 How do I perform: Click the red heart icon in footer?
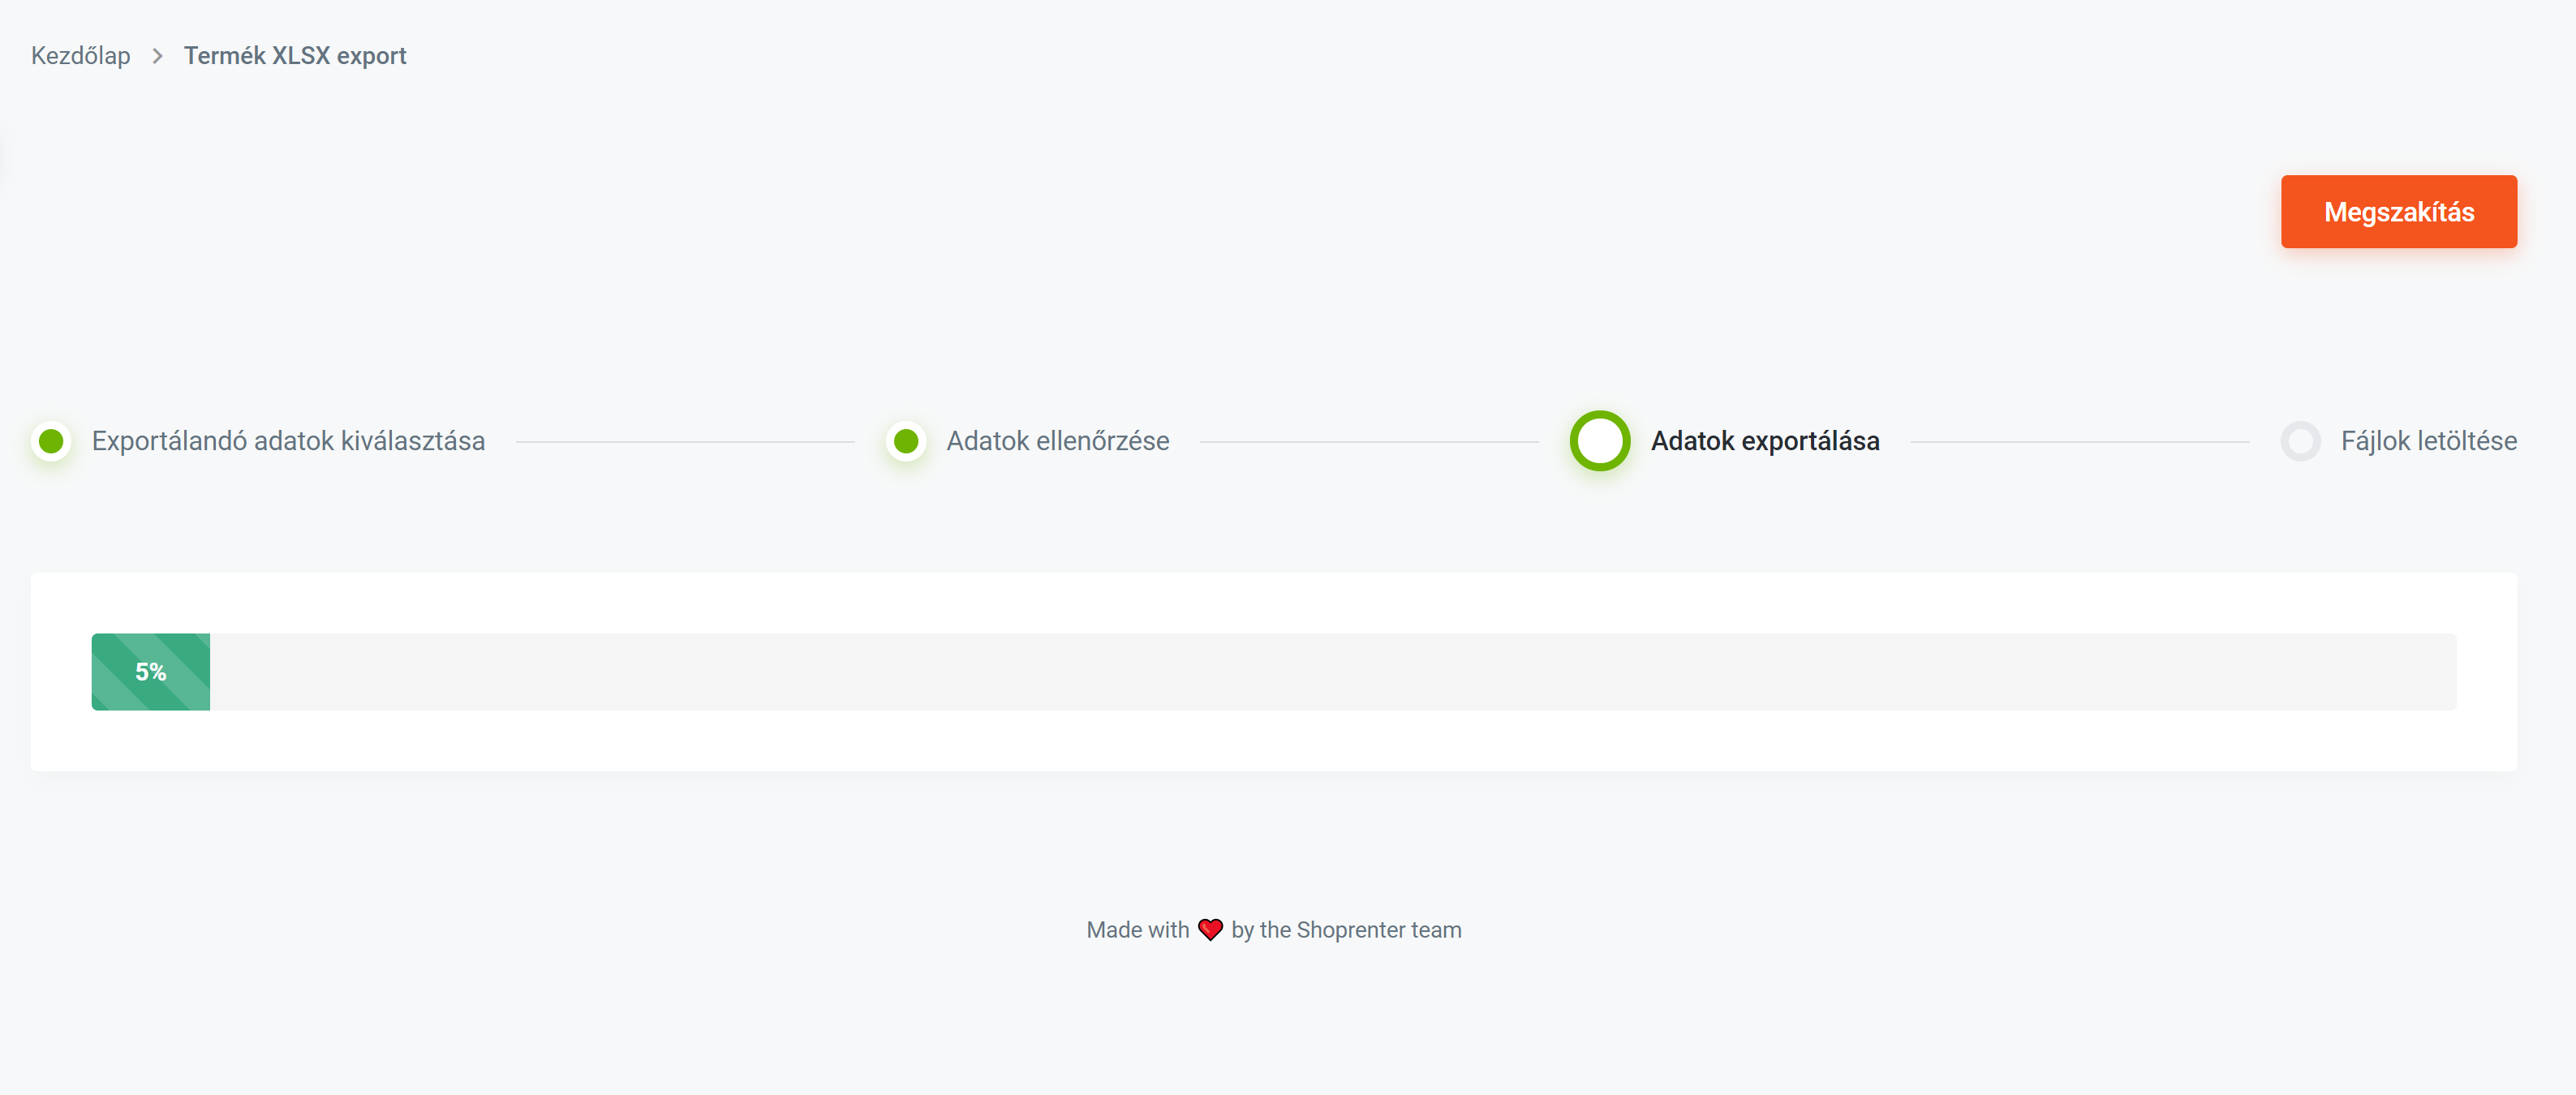1210,930
